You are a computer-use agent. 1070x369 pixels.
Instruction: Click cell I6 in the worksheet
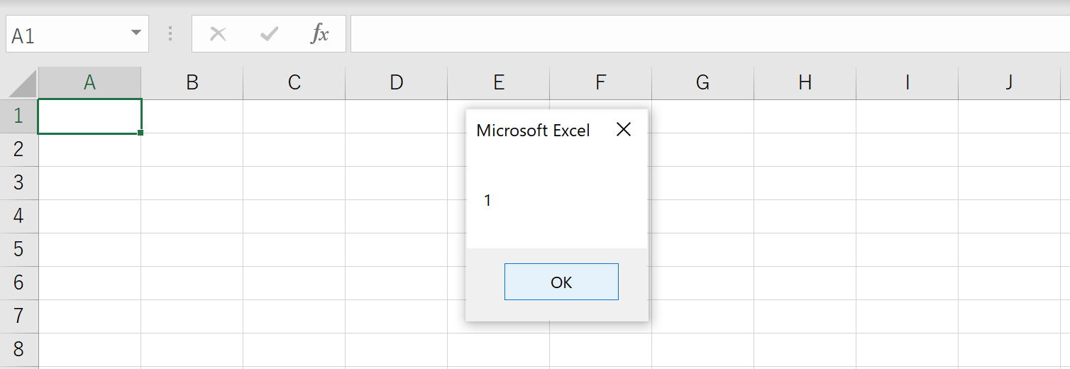907,282
